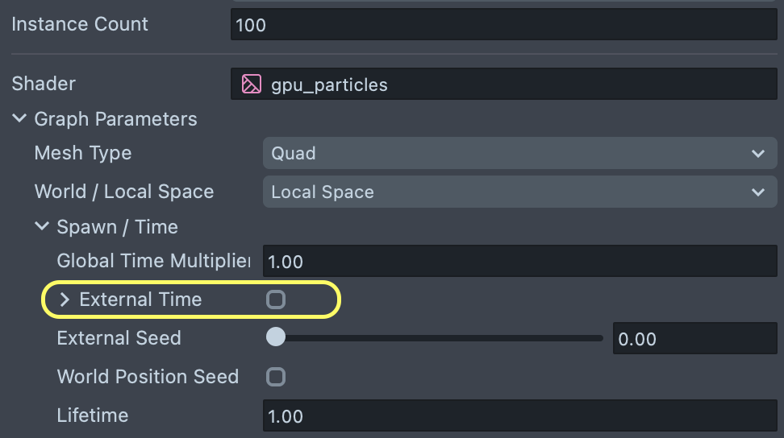Click the Mesh Type dropdown chevron arrow
This screenshot has height=438, width=784.
pyautogui.click(x=757, y=153)
